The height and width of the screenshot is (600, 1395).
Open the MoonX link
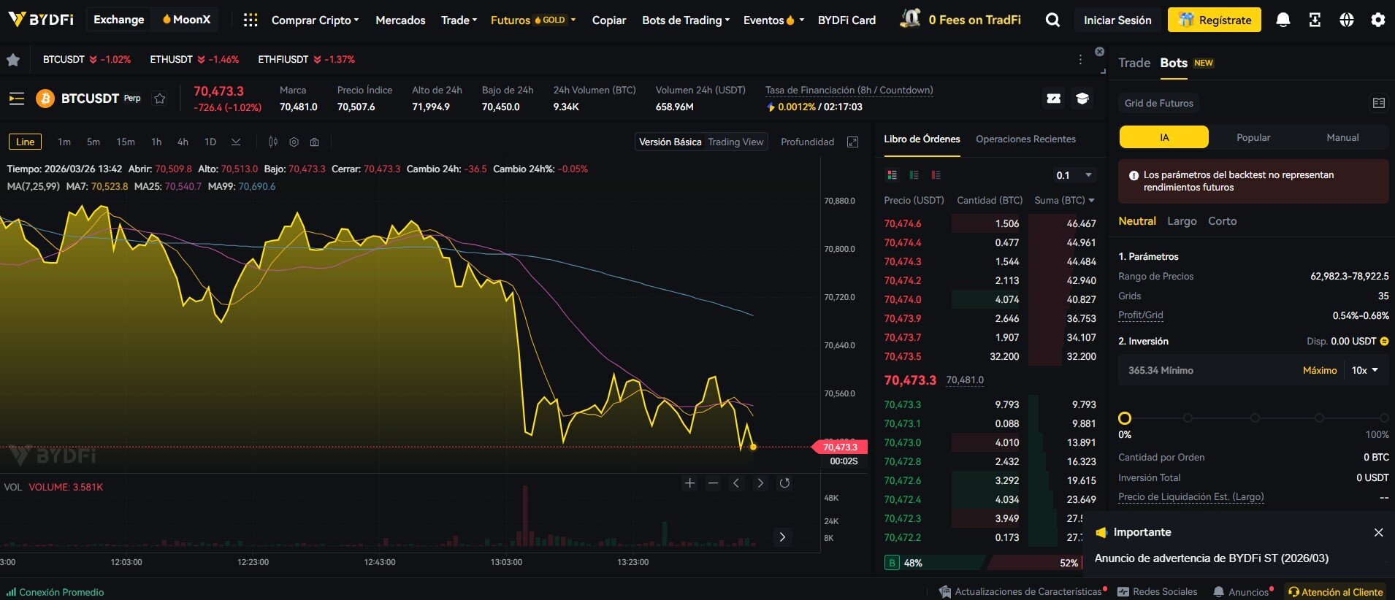(186, 20)
